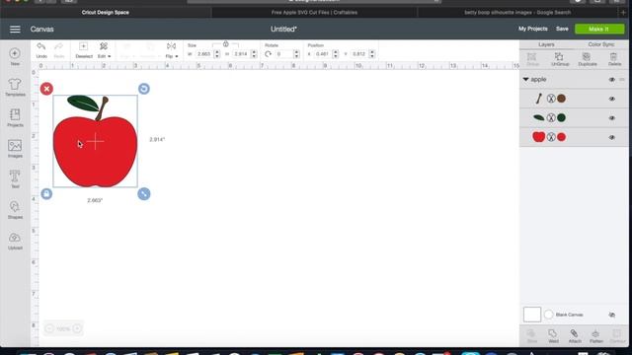Click the red delete handle on apple
The image size is (632, 355).
(x=46, y=89)
